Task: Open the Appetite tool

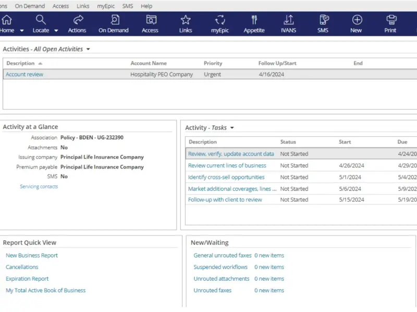Action: pyautogui.click(x=254, y=24)
